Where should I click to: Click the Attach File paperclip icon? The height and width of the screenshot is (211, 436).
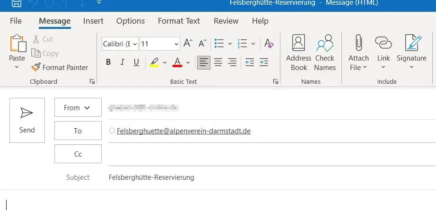tap(358, 44)
